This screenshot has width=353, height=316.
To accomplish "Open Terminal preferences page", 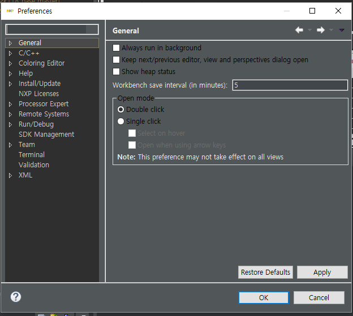I will coord(32,155).
